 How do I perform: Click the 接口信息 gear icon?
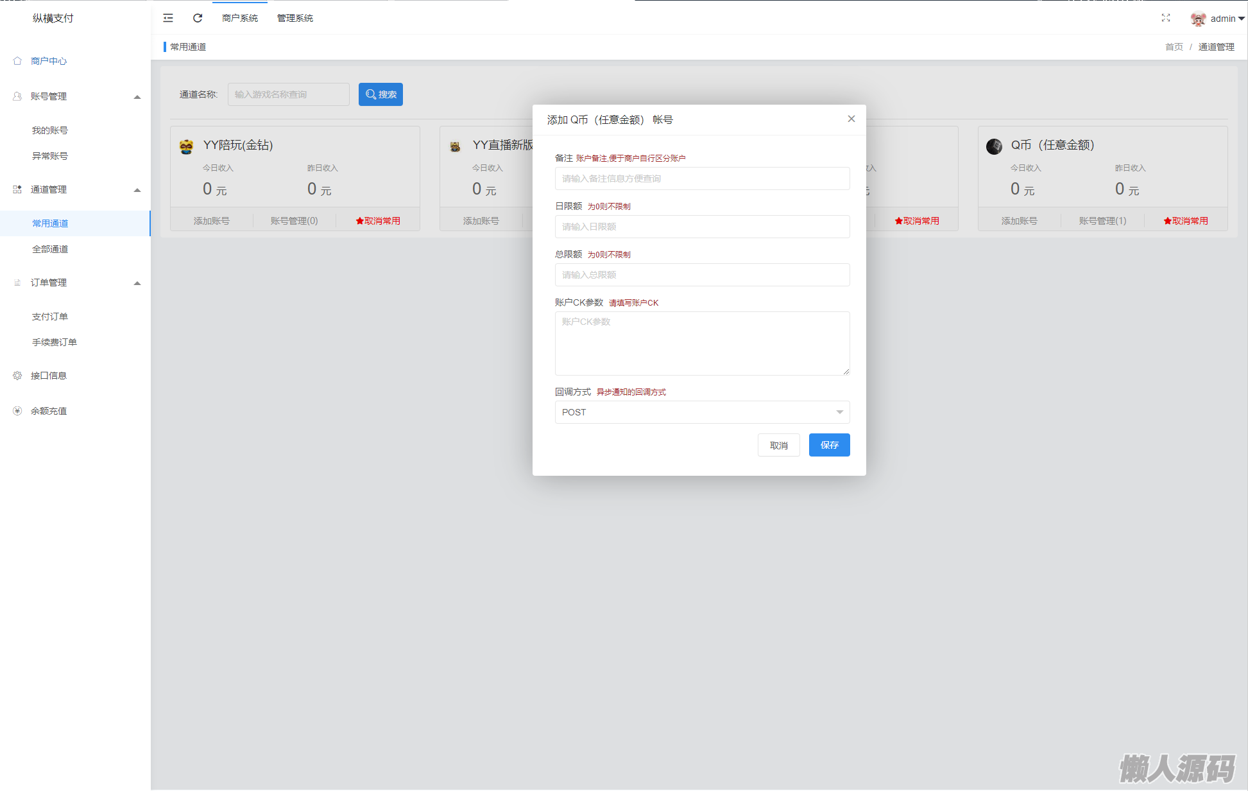click(17, 376)
